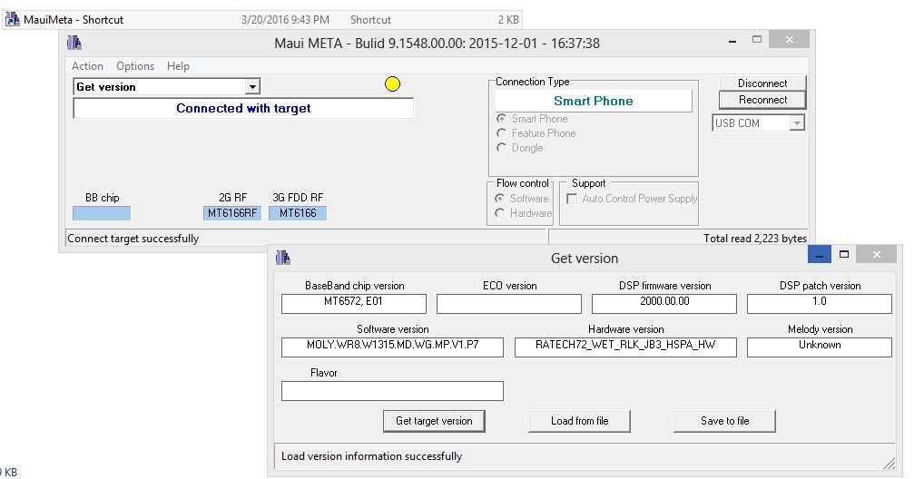Expand the Get version function dropdown
Image resolution: width=924 pixels, height=479 pixels.
[x=253, y=87]
